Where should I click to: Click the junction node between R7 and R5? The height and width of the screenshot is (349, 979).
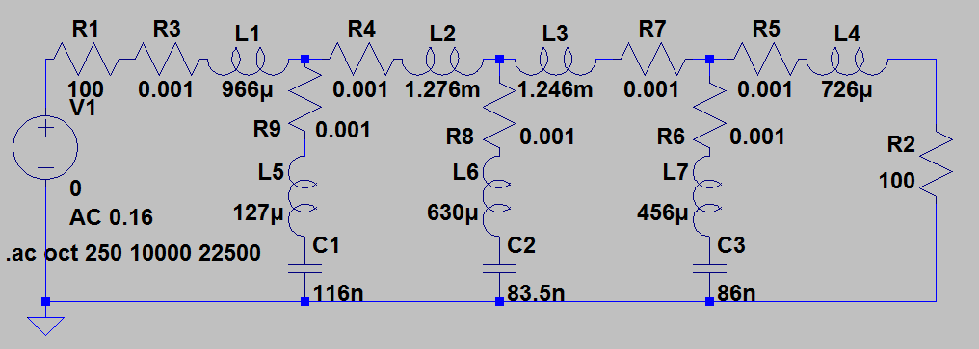[710, 60]
